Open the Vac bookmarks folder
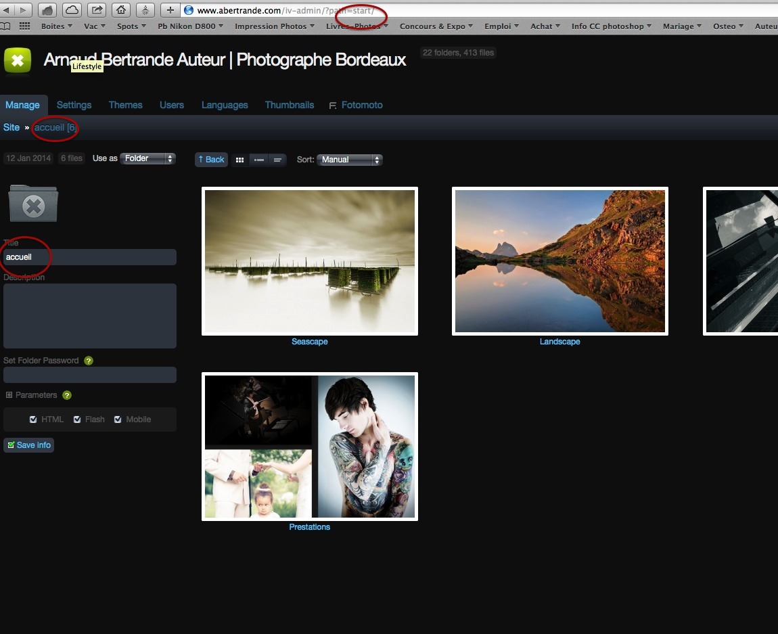Screen dimensions: 778x634 95,26
